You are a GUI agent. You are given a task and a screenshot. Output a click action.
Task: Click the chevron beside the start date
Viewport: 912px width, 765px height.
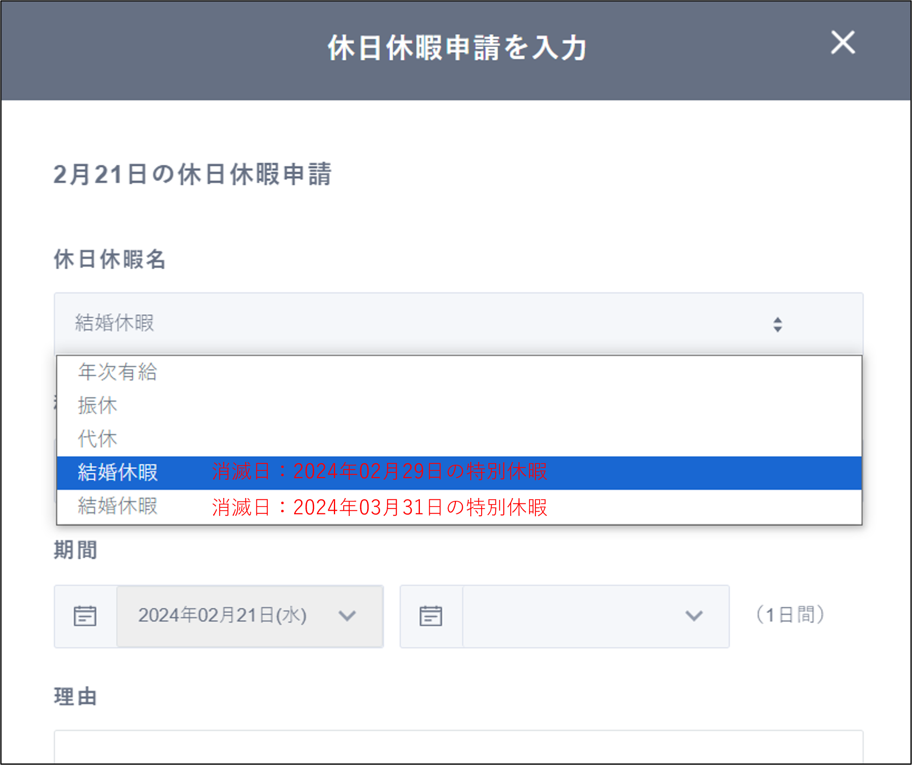coord(347,616)
